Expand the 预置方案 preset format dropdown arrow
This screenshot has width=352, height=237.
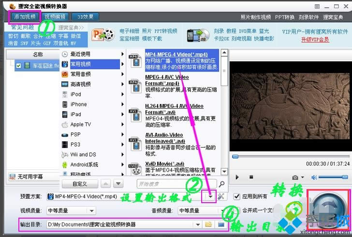tap(210, 196)
